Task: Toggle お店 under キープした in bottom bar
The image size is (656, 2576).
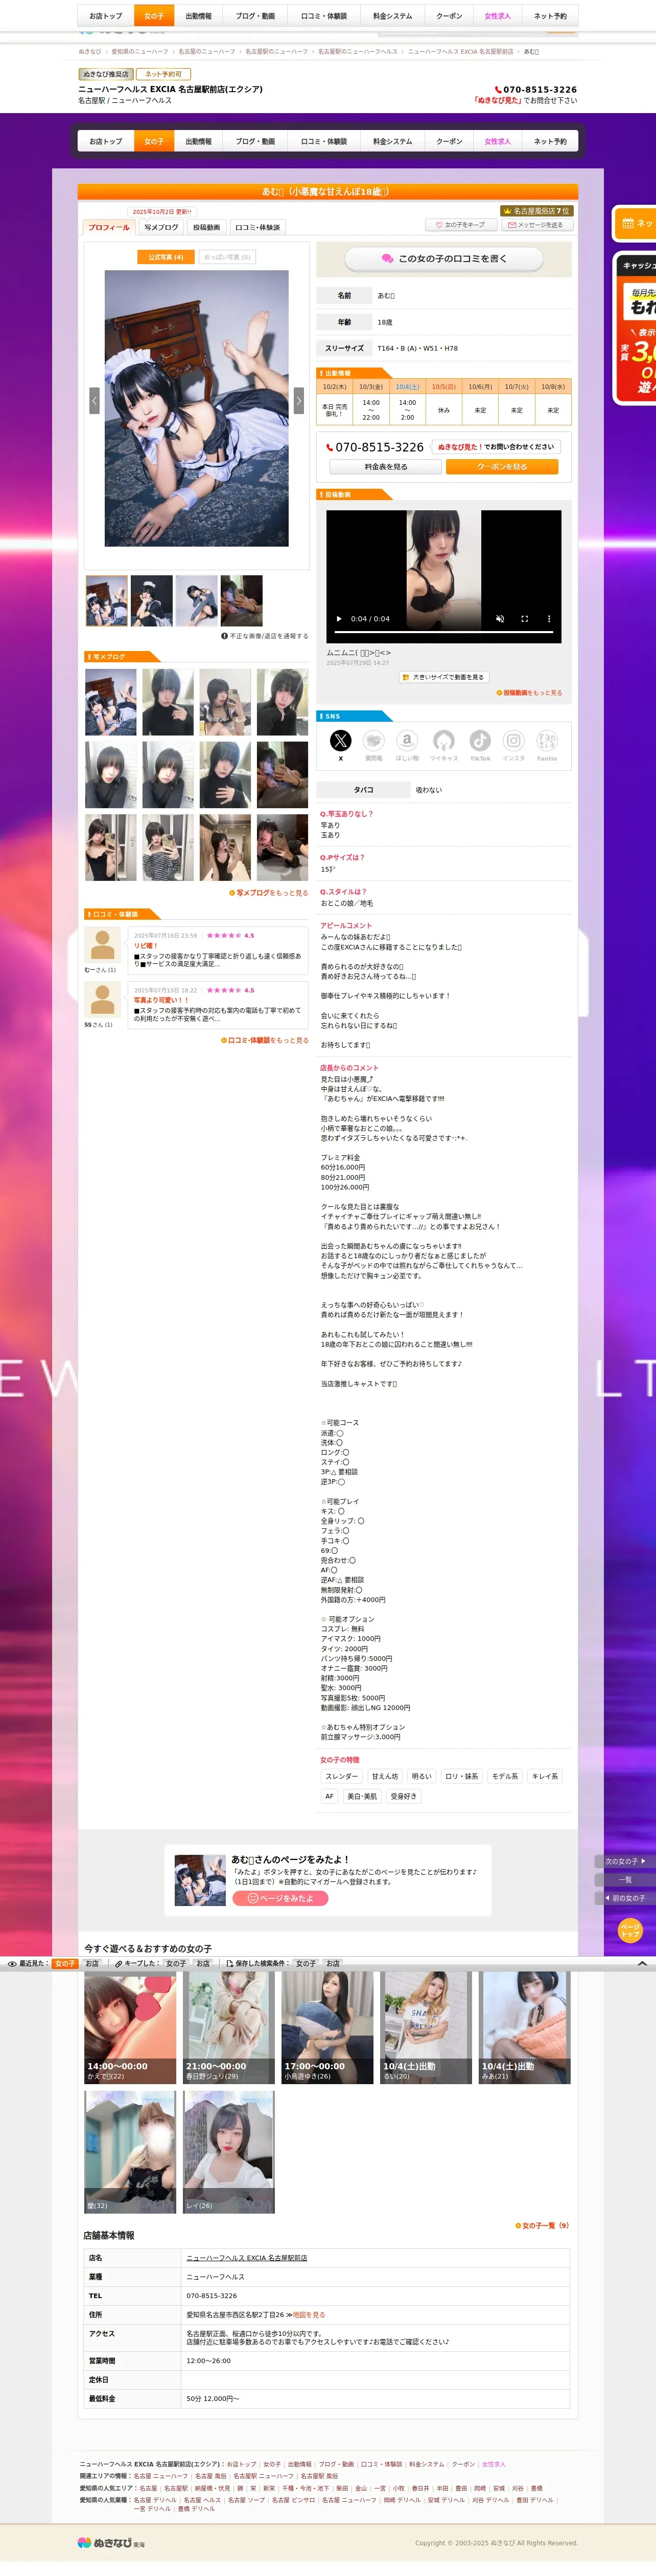Action: pyautogui.click(x=203, y=1963)
